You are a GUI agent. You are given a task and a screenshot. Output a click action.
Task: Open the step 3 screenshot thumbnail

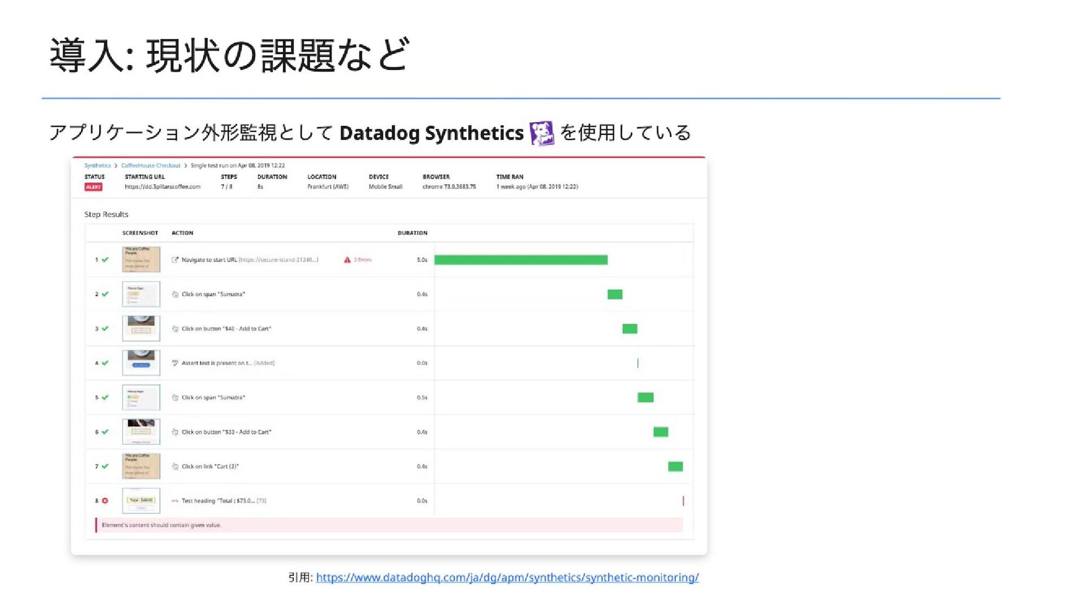(141, 329)
